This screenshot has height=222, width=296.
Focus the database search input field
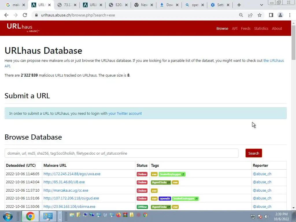tap(121, 153)
